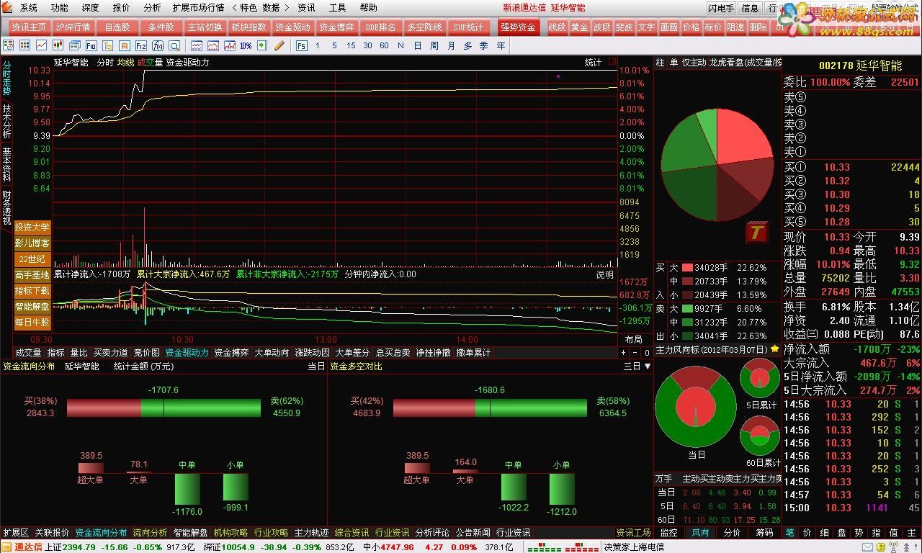Open the 系统 menu

[29, 7]
